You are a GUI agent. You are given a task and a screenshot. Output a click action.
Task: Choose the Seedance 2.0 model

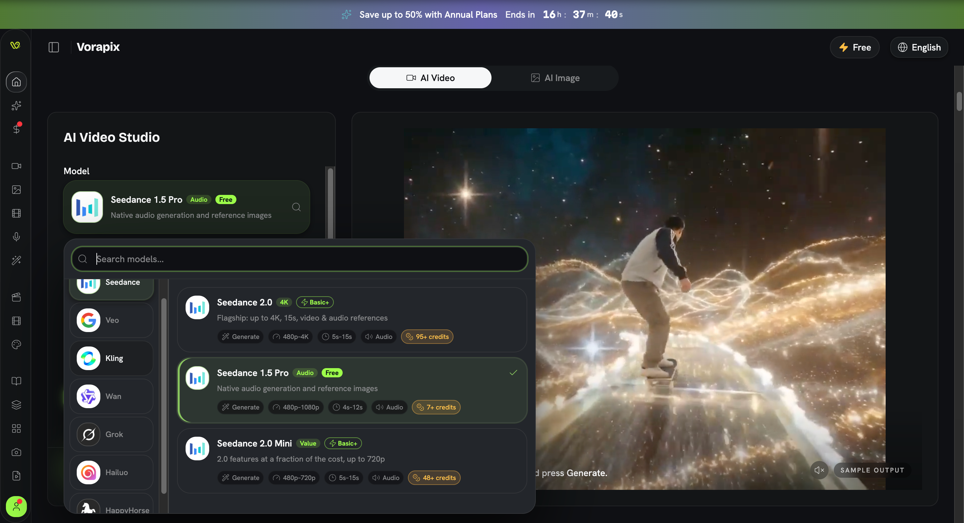coord(352,320)
